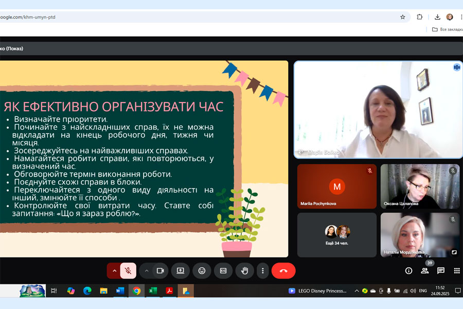The height and width of the screenshot is (309, 463).
Task: Click speaking indicator on Марія Бойко tile
Action: click(x=456, y=67)
